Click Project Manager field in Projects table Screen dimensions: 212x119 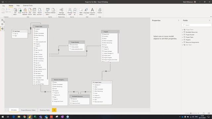108,51
